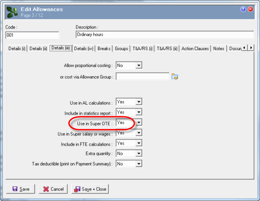Open the Extra quantity dropdown
The width and height of the screenshot is (260, 201).
pyautogui.click(x=139, y=153)
